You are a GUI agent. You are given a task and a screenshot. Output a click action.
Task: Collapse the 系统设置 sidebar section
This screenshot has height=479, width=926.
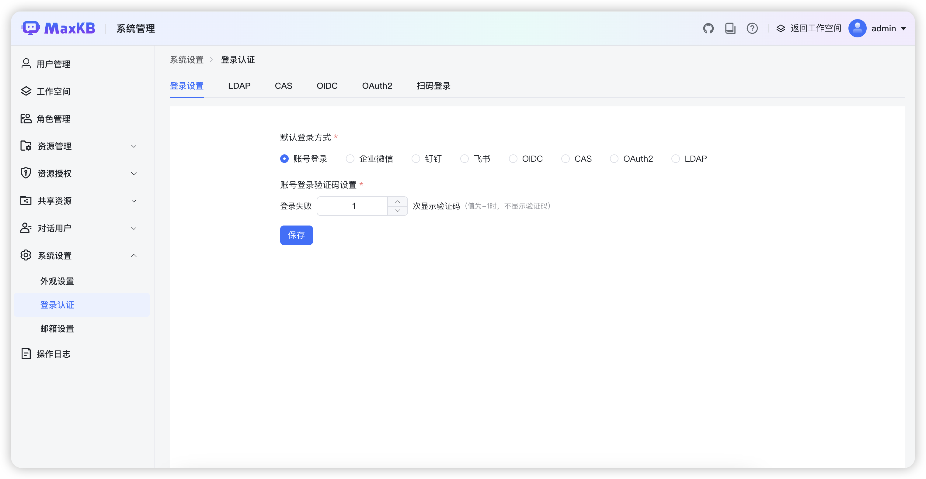point(134,256)
